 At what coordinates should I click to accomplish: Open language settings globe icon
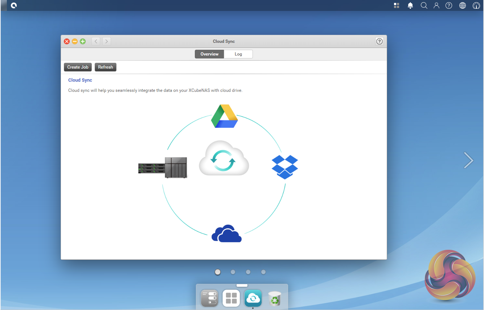click(x=463, y=5)
